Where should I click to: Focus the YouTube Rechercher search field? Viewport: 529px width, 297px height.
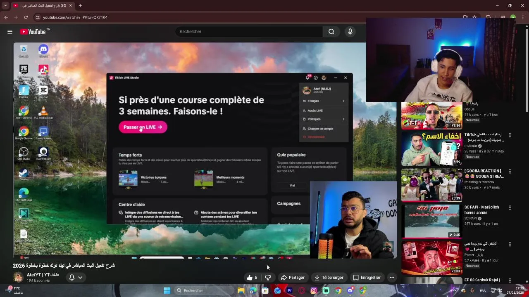249,31
